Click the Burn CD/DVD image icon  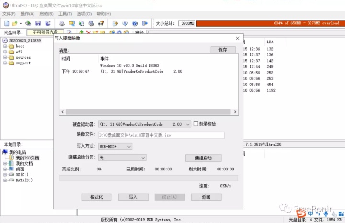pyautogui.click(x=101, y=23)
